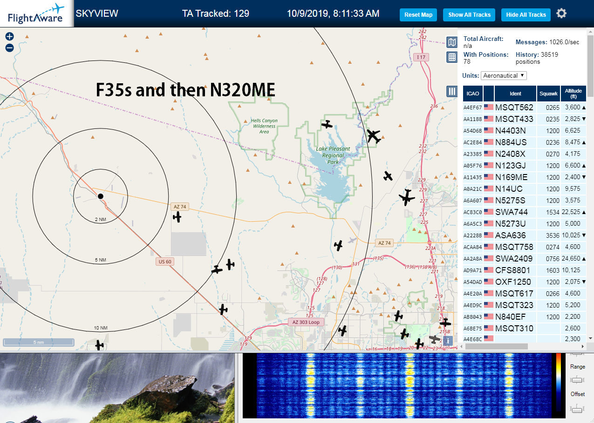Select aircraft icon on US 60 line near 10 NM ring
This screenshot has width=594, height=423.
[x=223, y=309]
